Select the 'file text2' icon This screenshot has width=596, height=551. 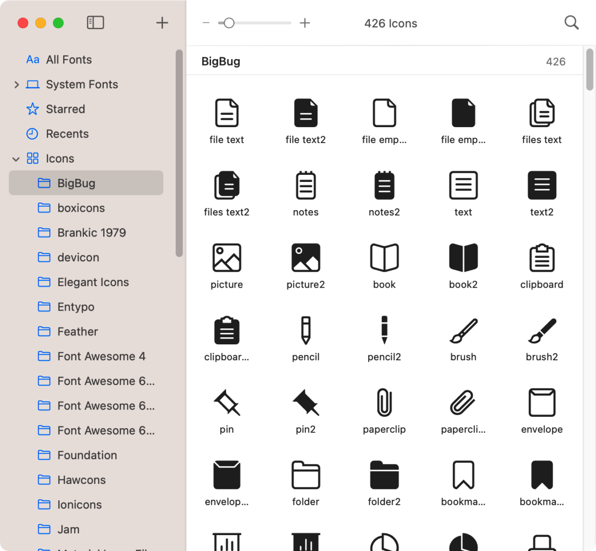(305, 113)
